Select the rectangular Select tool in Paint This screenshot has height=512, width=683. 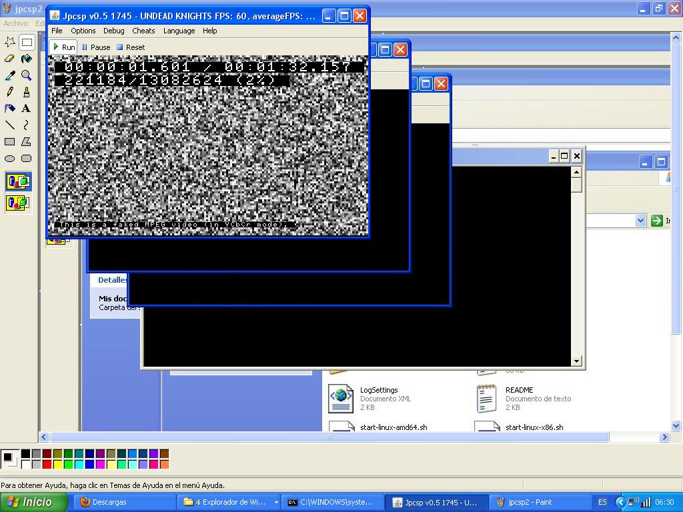[27, 42]
